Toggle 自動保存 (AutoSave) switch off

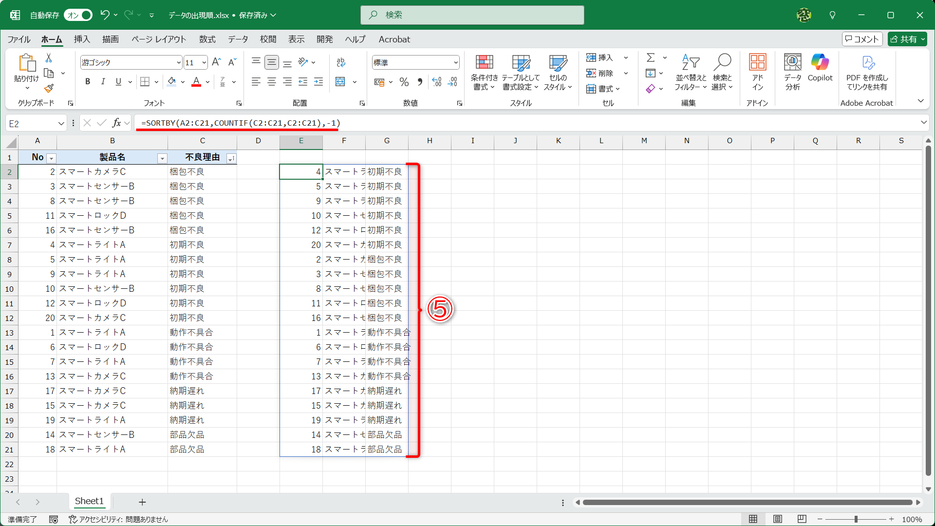coord(77,15)
